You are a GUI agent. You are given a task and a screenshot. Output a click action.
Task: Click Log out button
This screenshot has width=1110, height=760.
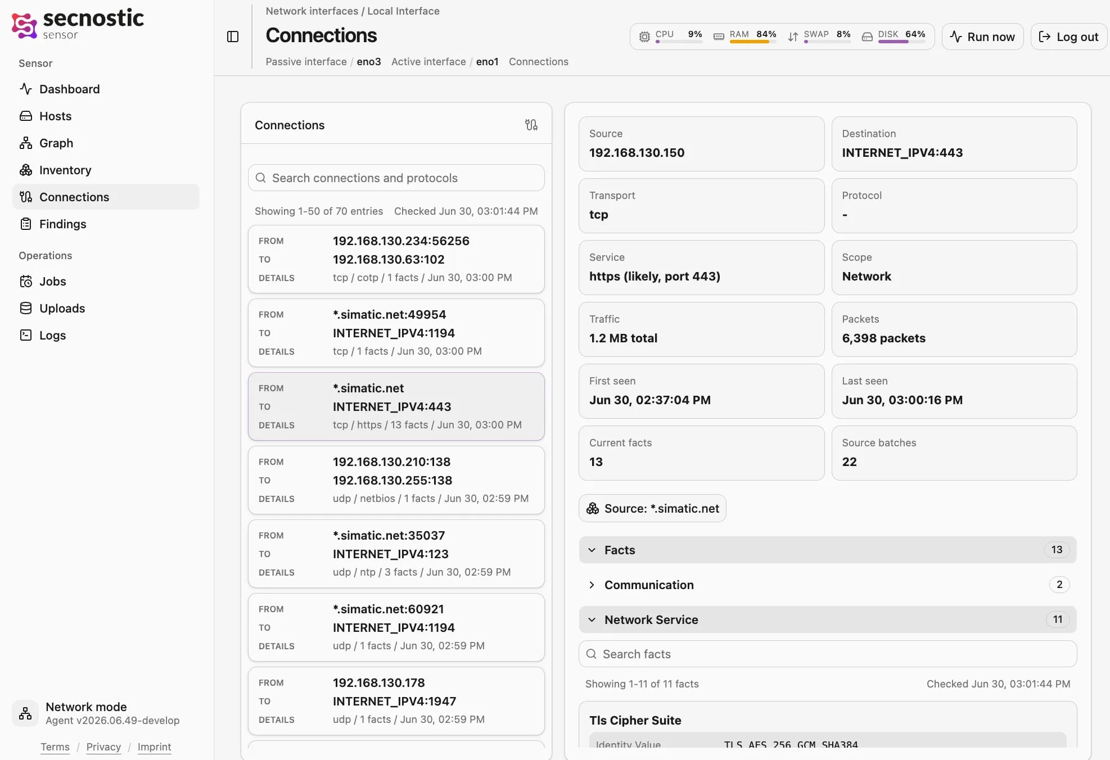coord(1068,37)
